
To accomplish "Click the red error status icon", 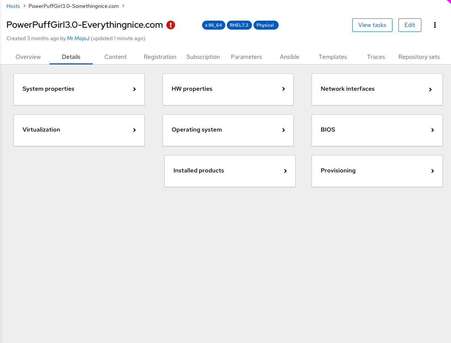I will pyautogui.click(x=171, y=25).
